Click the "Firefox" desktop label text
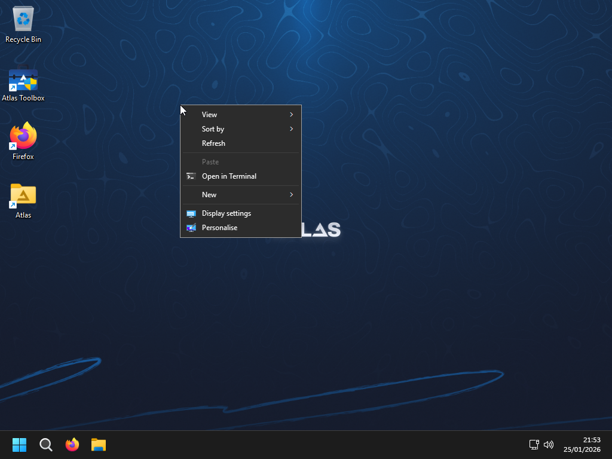Viewport: 612px width, 459px height. coord(23,157)
